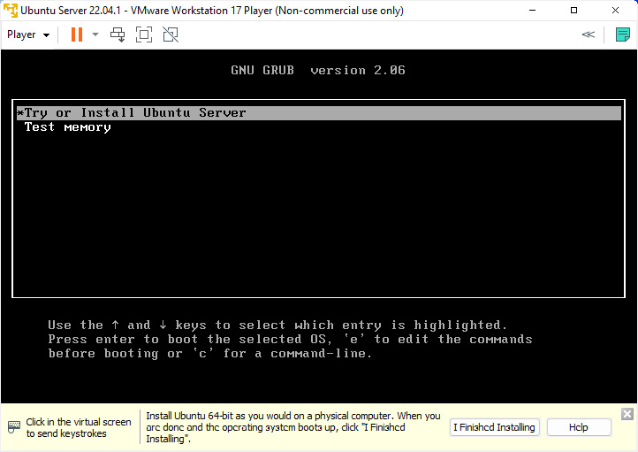Send Ctrl+Alt+Del to virtual machine
Image resolution: width=638 pixels, height=452 pixels.
[x=118, y=34]
